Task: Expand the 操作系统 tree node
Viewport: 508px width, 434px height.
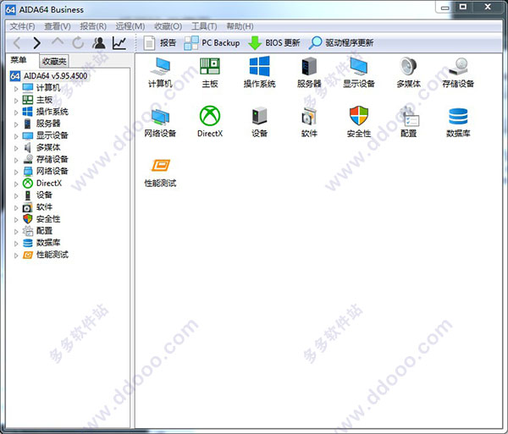Action: 16,113
